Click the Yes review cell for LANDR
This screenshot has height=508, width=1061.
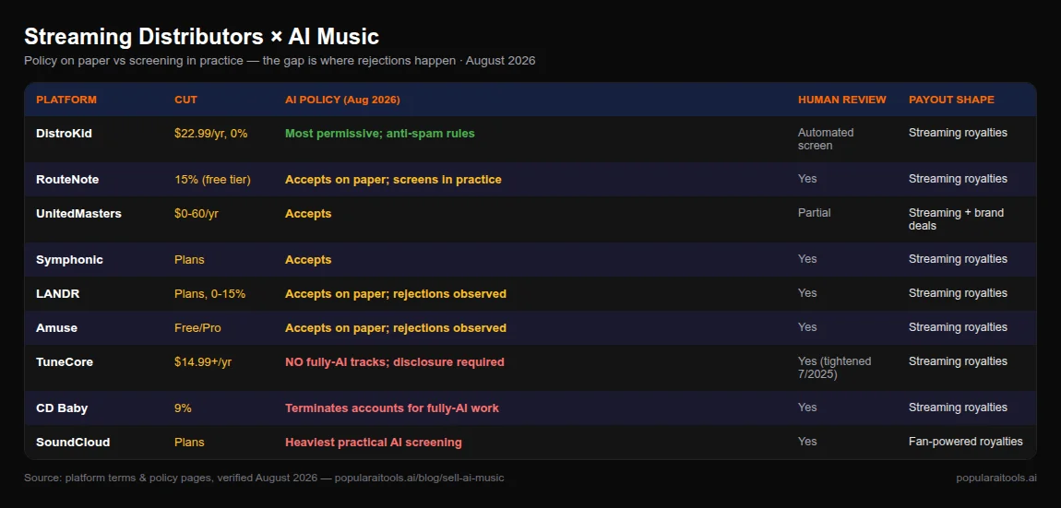pyautogui.click(x=807, y=293)
